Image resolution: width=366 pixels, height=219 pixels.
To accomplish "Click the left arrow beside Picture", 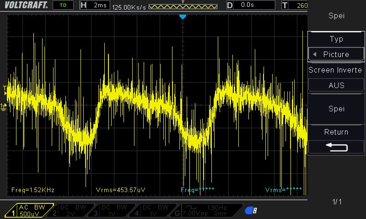I will click(315, 54).
